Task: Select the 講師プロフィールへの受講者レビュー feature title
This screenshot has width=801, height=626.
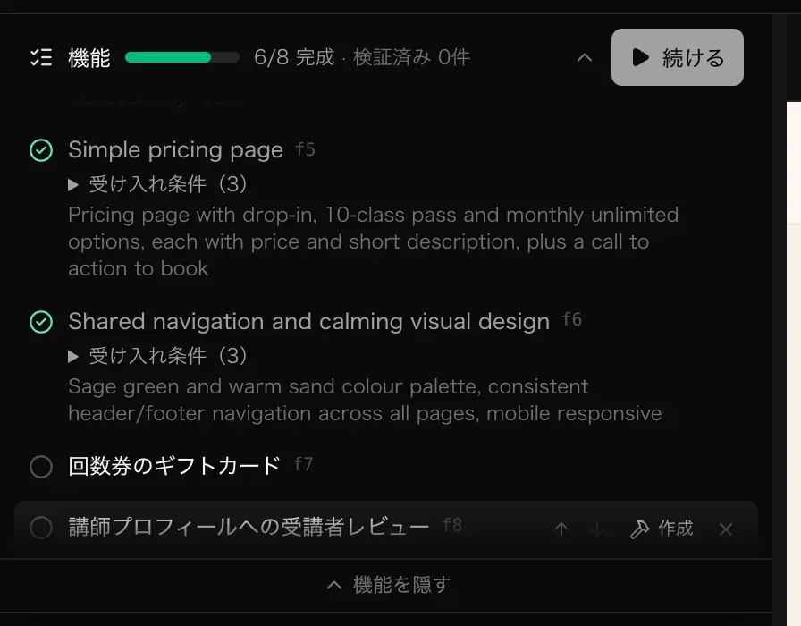Action: tap(249, 527)
